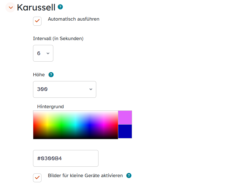Select the pink preview color swatch

coord(125,118)
